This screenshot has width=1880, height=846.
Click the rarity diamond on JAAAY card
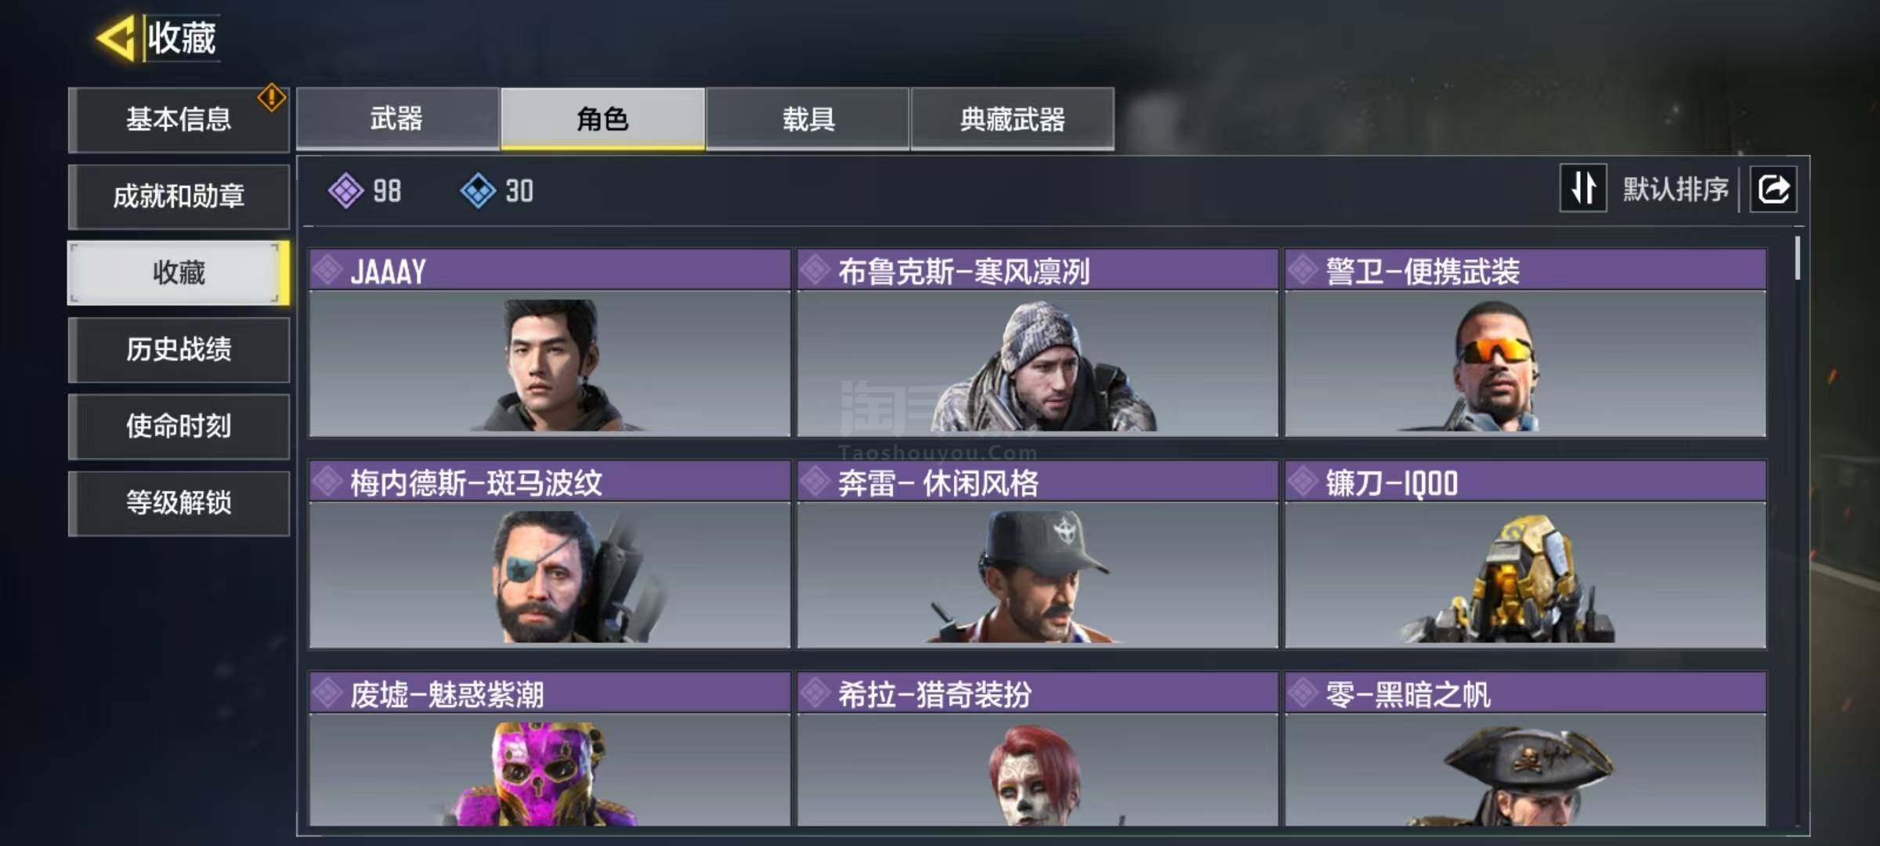click(x=327, y=270)
